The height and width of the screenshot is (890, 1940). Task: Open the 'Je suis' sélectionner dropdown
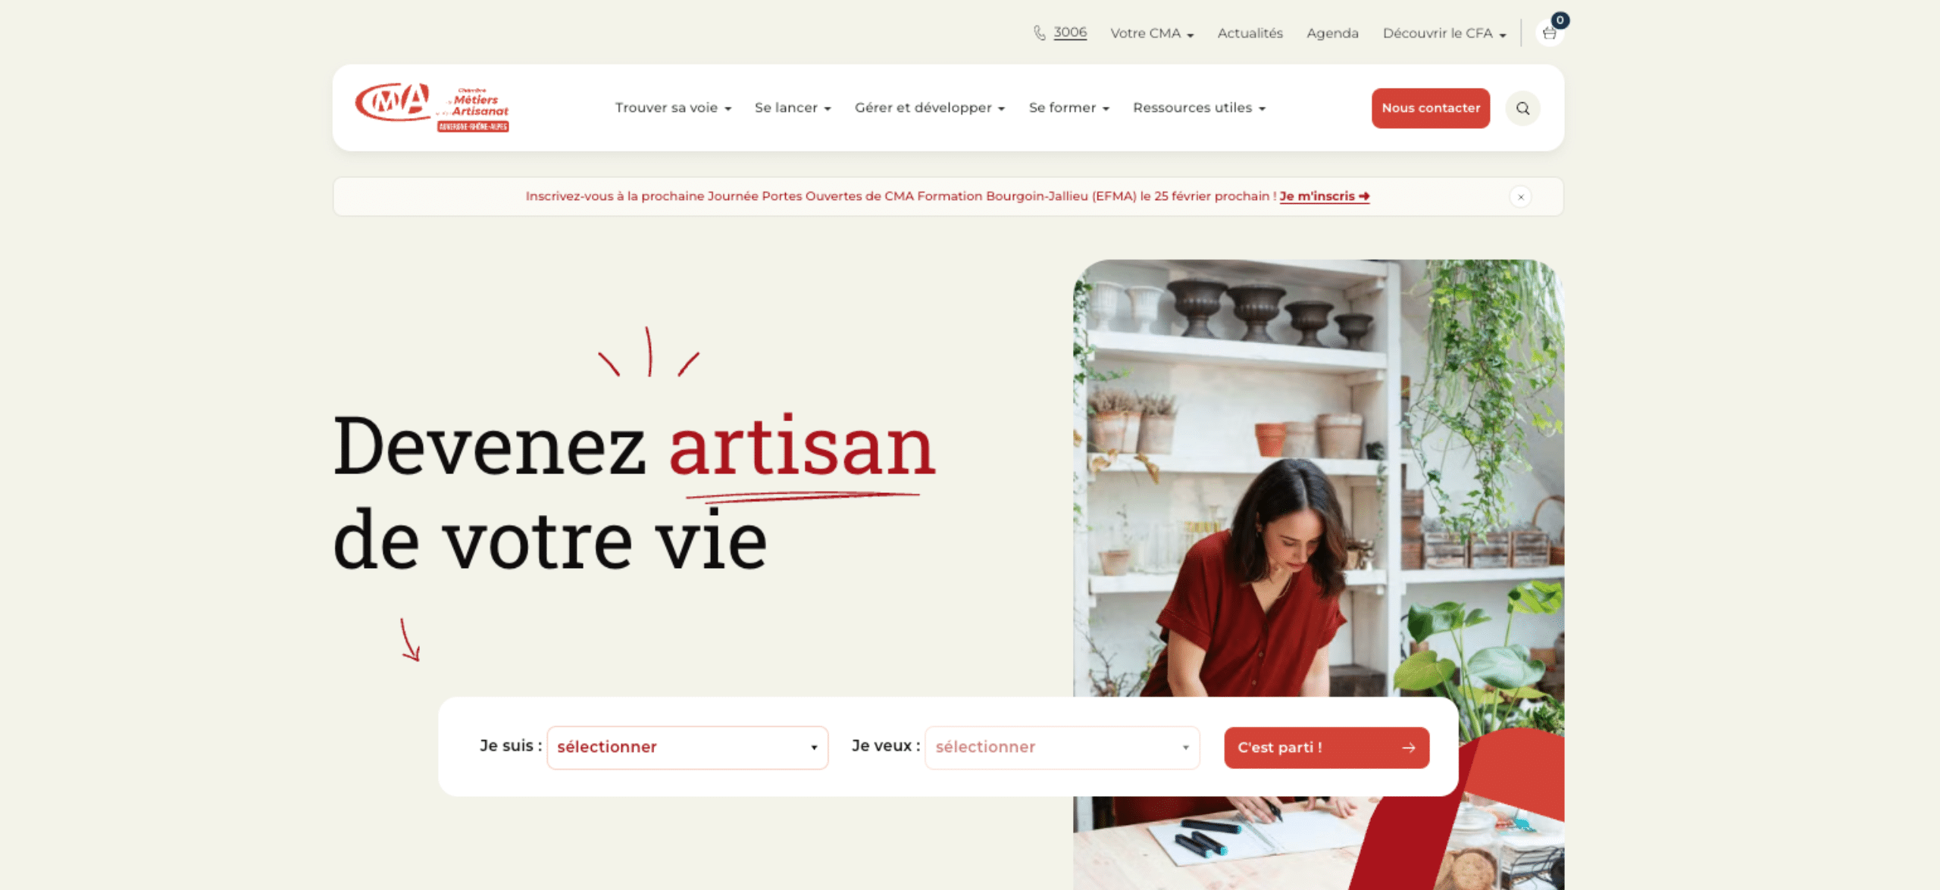(687, 748)
